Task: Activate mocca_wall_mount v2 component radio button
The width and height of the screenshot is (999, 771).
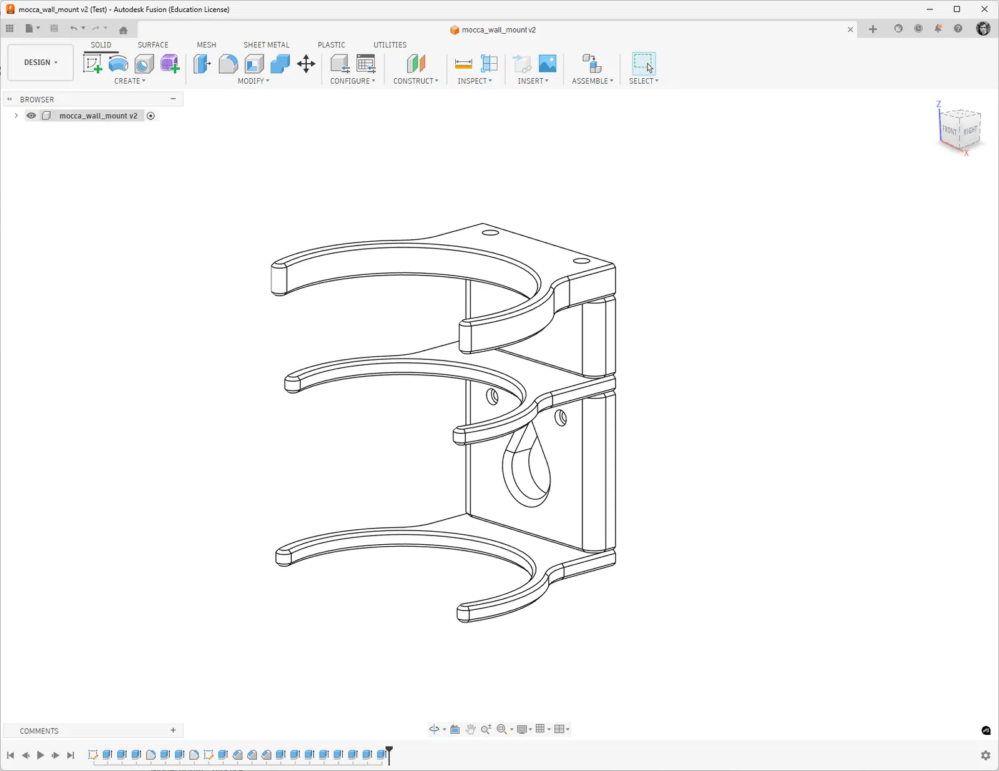Action: (150, 116)
